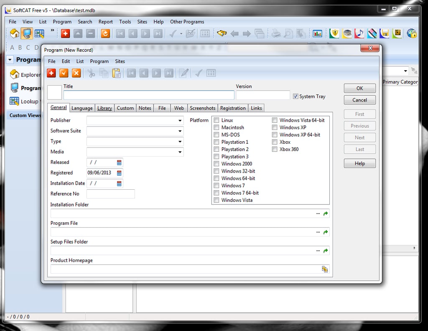Click the Copy icon in dialog toolbar
The image size is (428, 331).
pos(104,73)
